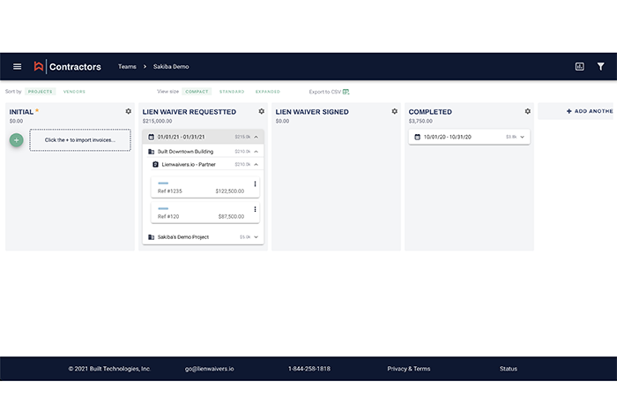Click Teams in the breadcrumb

pyautogui.click(x=127, y=66)
